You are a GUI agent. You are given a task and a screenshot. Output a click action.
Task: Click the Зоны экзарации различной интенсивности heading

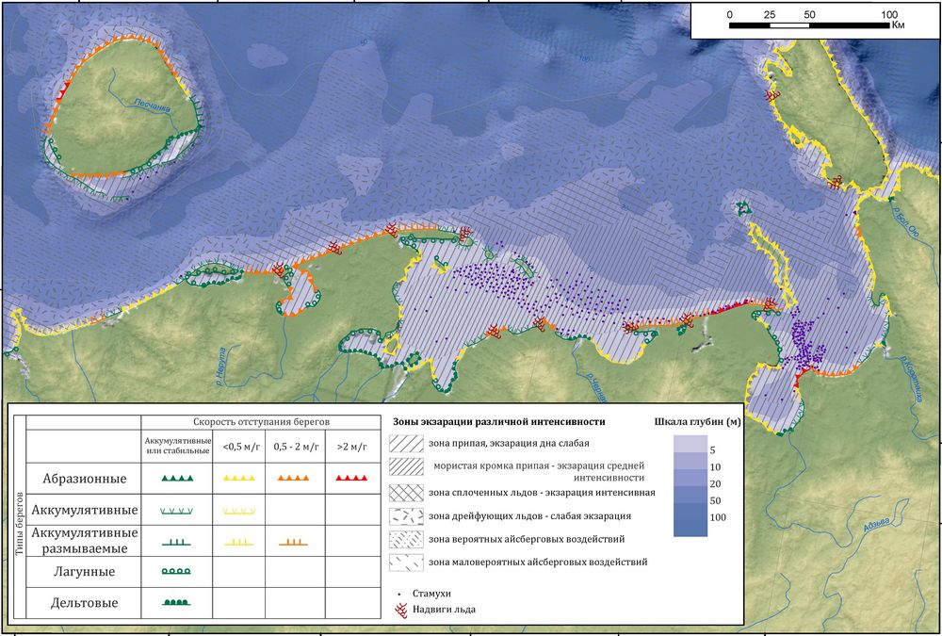tap(496, 421)
